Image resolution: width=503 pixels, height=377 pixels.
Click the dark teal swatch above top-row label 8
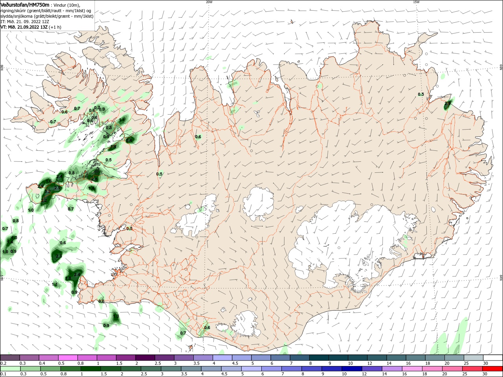tap(319, 358)
